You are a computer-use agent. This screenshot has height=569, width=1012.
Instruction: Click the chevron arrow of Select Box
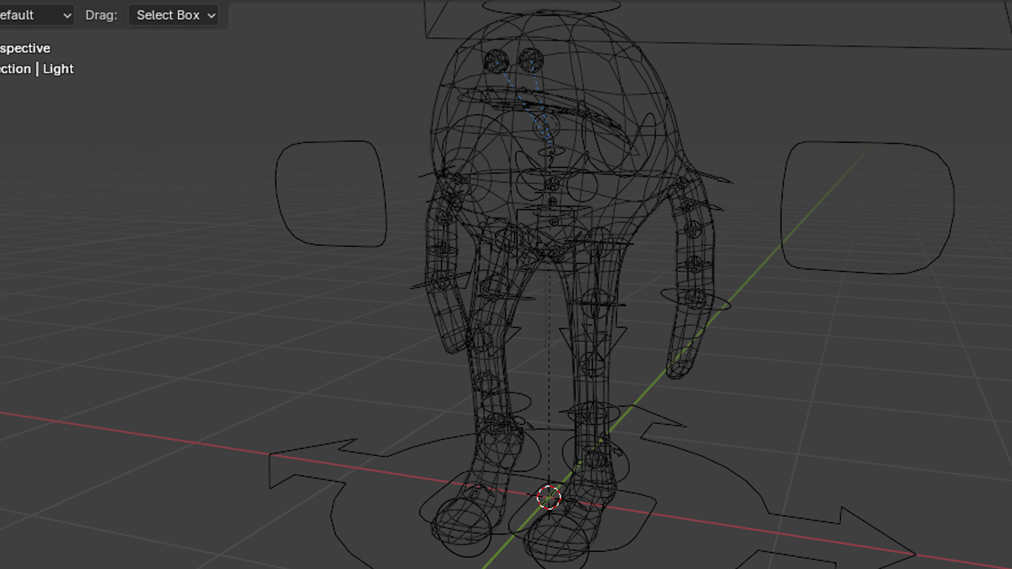(x=211, y=16)
